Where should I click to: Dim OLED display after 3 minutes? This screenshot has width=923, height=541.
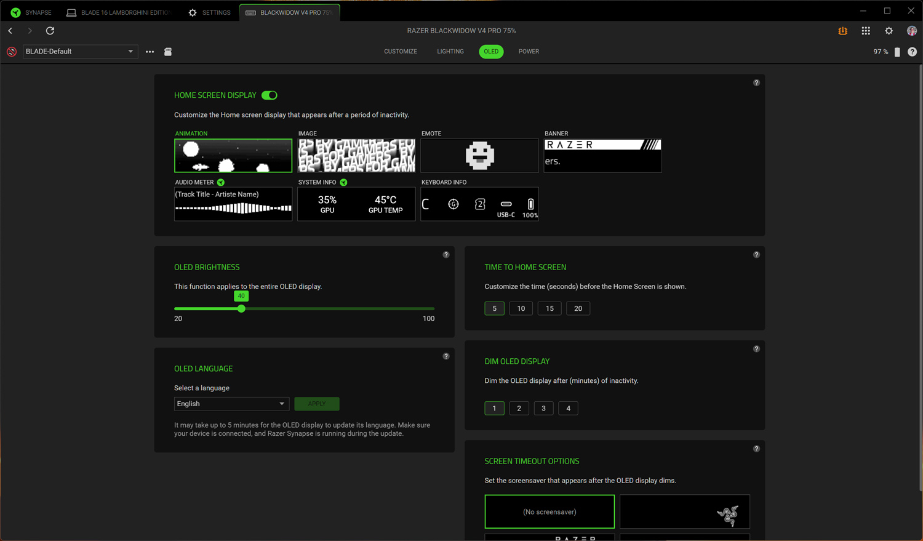[x=543, y=408]
